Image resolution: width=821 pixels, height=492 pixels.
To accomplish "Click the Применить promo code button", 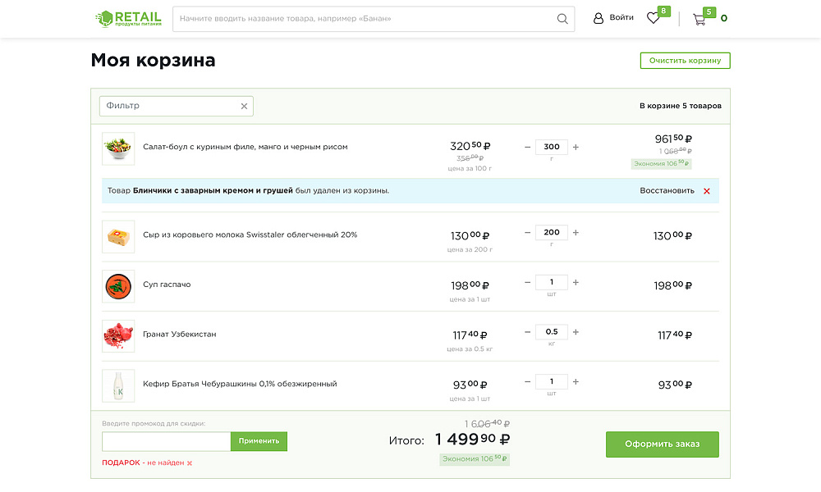I will (259, 441).
